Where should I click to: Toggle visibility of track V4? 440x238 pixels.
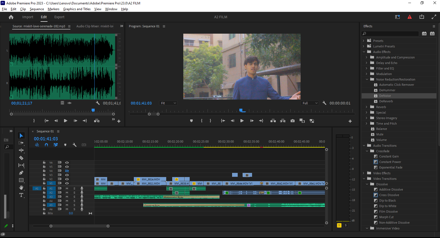pos(67,171)
